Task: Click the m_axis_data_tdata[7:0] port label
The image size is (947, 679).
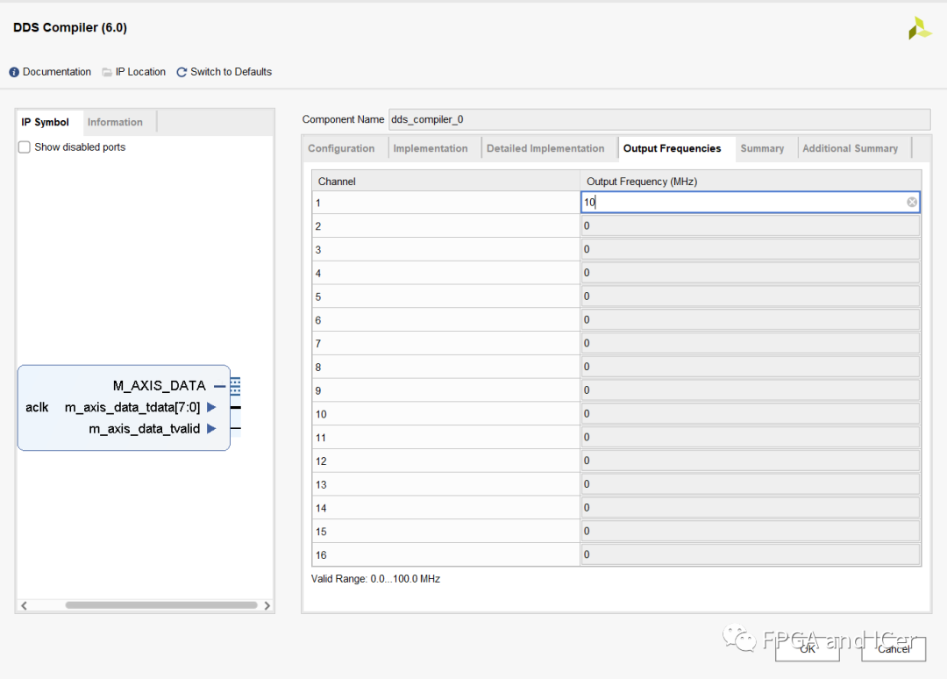Action: (132, 407)
